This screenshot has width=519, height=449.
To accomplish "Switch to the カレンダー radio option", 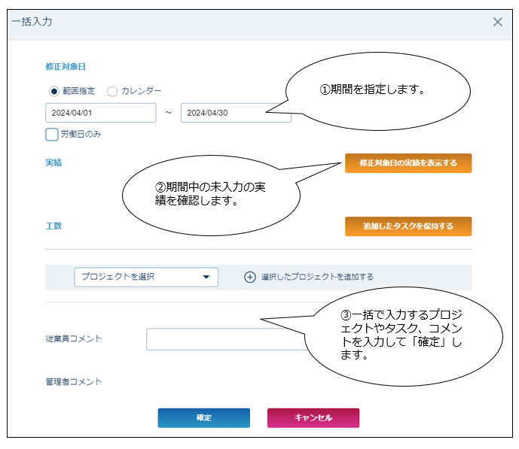I will [112, 91].
